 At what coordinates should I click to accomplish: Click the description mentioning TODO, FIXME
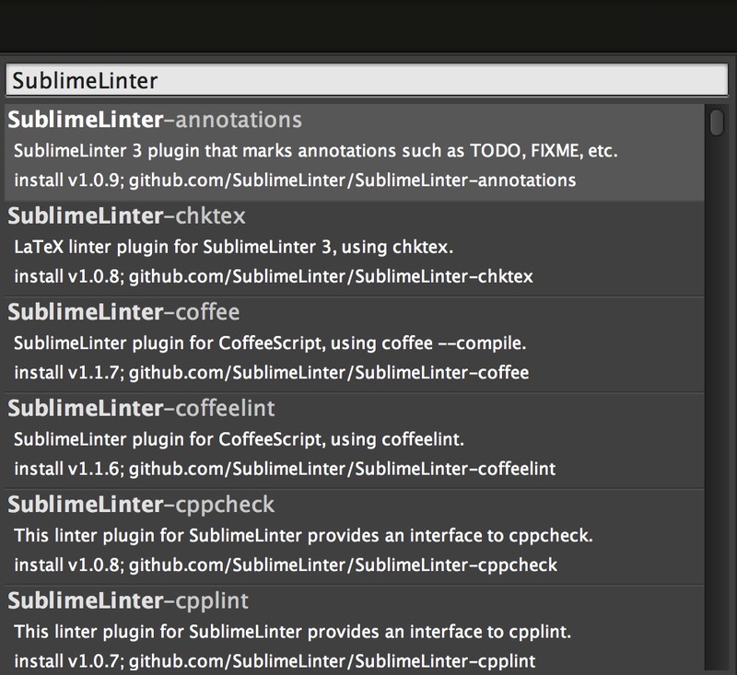coord(315,151)
